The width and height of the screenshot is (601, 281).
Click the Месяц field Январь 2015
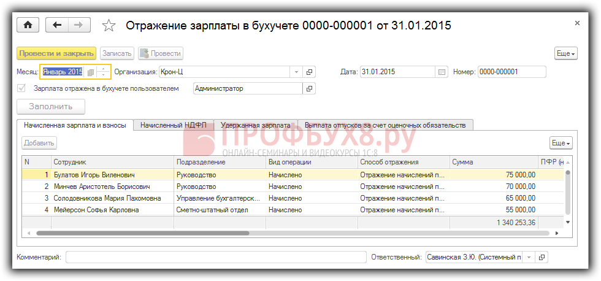pos(63,72)
